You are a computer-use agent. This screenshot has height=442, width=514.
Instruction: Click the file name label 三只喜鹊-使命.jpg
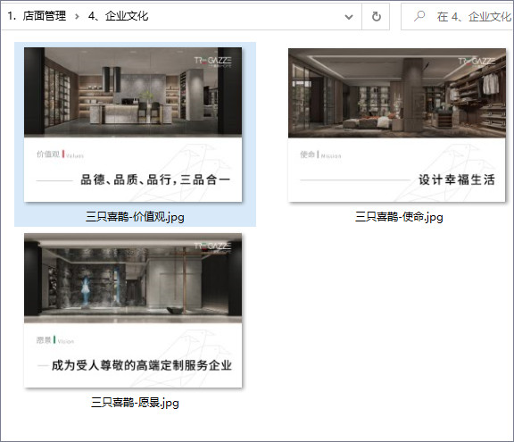(x=399, y=217)
